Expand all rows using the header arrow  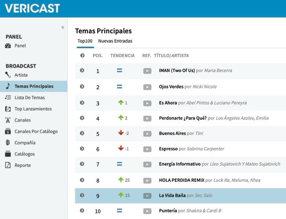[x=82, y=55]
